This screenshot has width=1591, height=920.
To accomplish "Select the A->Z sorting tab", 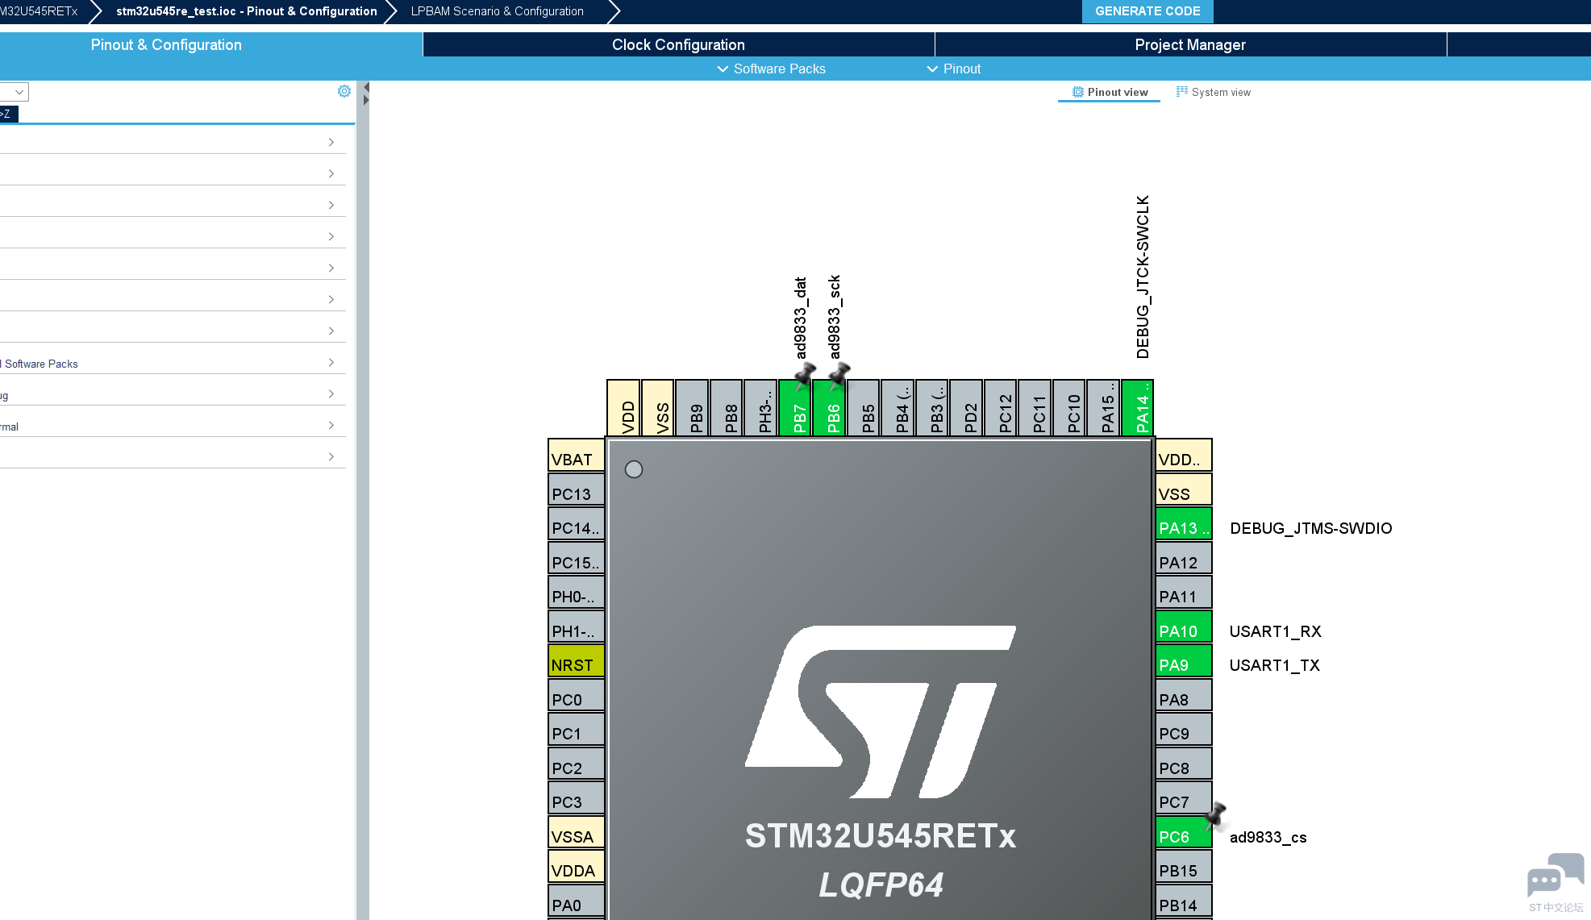I will coord(9,114).
